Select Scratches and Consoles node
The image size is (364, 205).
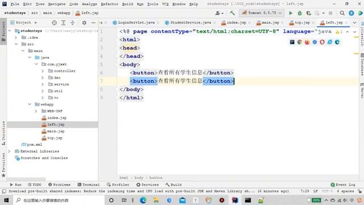[x=44, y=158]
